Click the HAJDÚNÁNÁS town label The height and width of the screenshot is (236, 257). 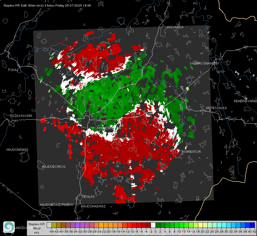point(17,150)
